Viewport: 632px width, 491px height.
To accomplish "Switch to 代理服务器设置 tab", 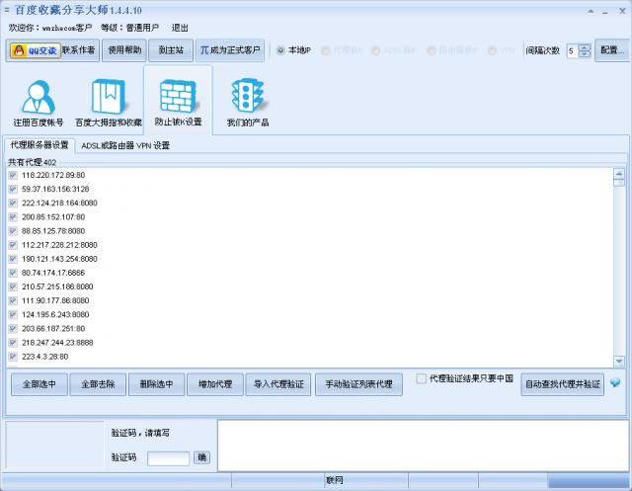I will point(39,145).
